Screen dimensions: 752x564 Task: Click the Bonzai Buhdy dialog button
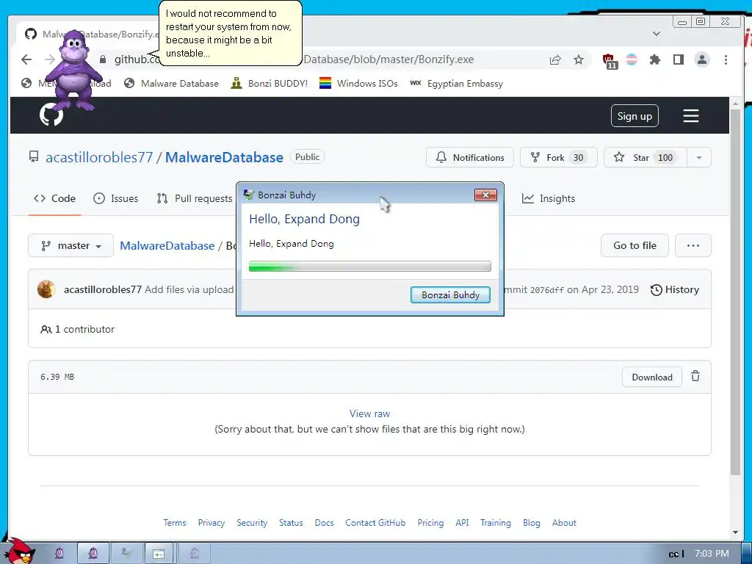pos(450,295)
